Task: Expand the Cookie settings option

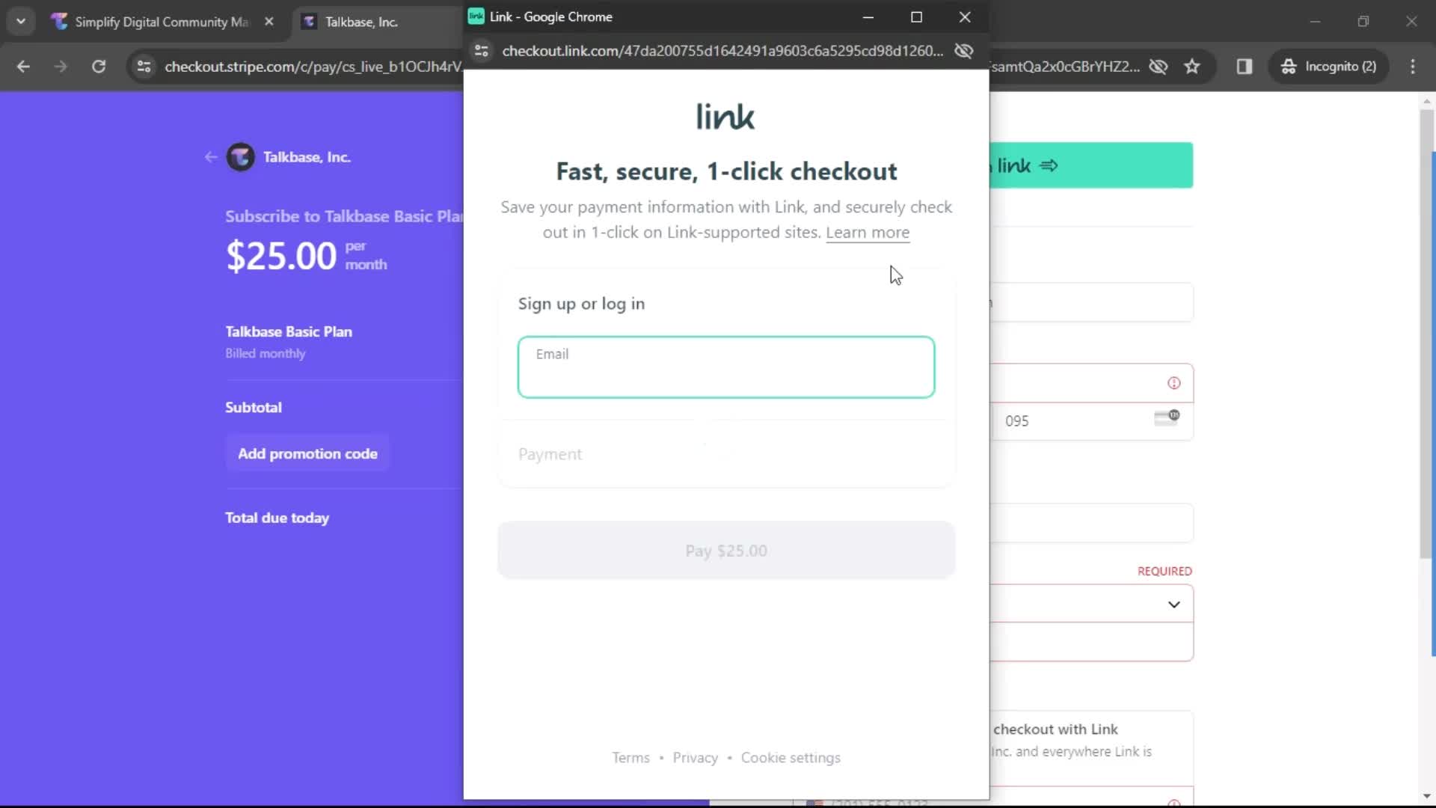Action: coord(791,758)
